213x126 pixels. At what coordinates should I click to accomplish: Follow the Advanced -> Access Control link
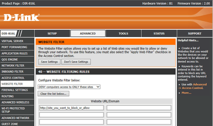(x=192, y=86)
